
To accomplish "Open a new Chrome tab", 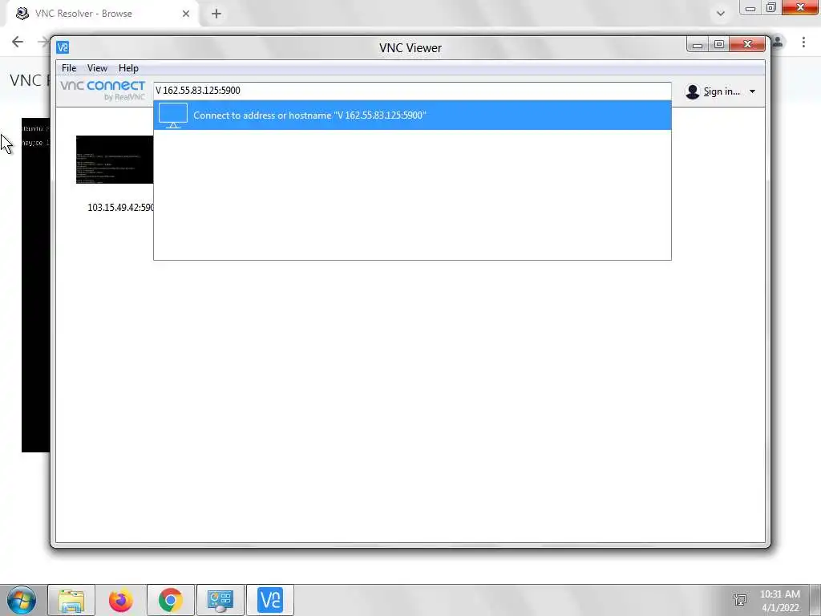I will coord(216,14).
